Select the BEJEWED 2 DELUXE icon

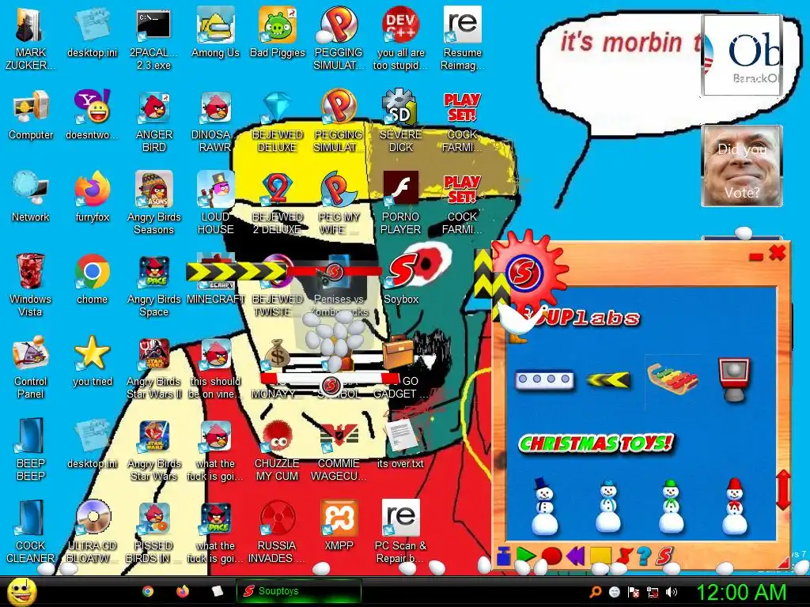click(x=278, y=203)
